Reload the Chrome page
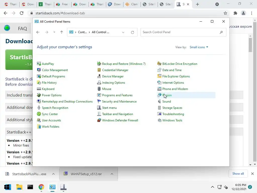The width and height of the screenshot is (257, 193). tap(22, 13)
